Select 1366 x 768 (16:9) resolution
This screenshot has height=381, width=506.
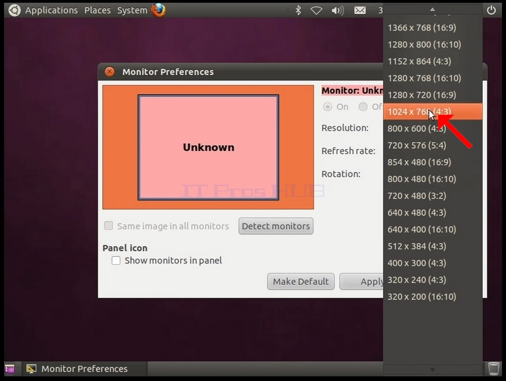(433, 28)
